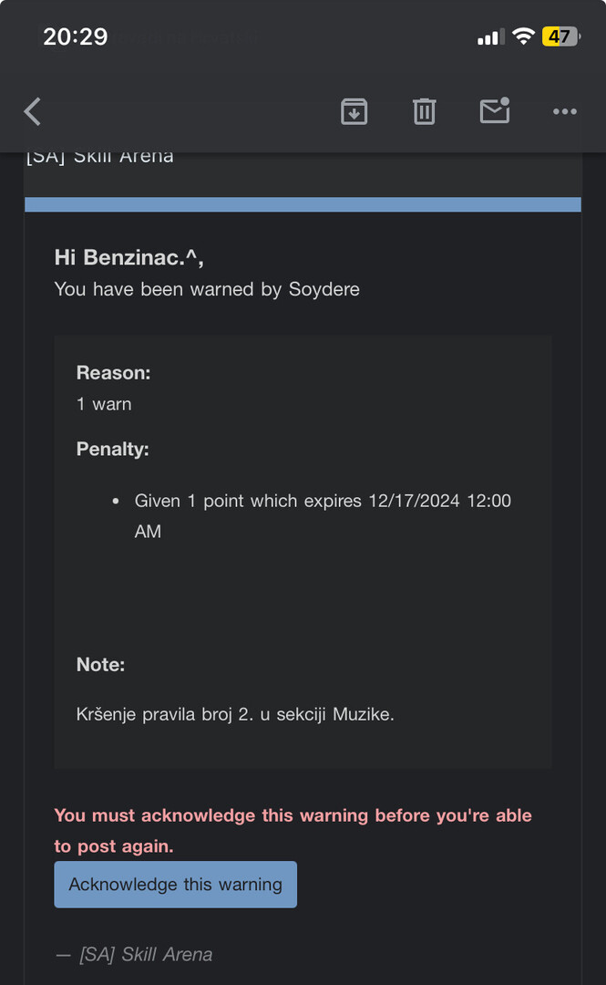This screenshot has width=606, height=985.
Task: Archive this email message
Action: 354,111
